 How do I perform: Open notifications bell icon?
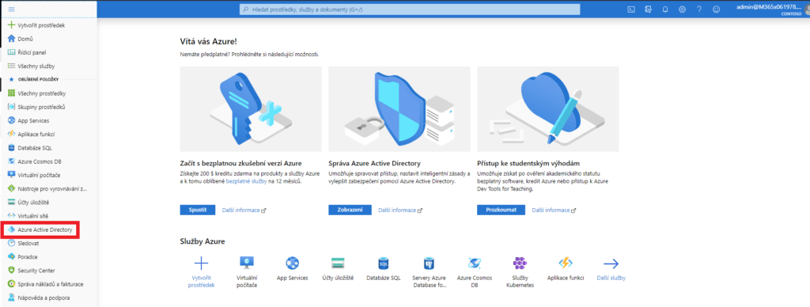[x=665, y=9]
